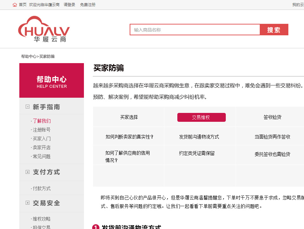This screenshot has height=229, width=304.
Task: Switch to the 买家选择 tab
Action: pyautogui.click(x=128, y=117)
